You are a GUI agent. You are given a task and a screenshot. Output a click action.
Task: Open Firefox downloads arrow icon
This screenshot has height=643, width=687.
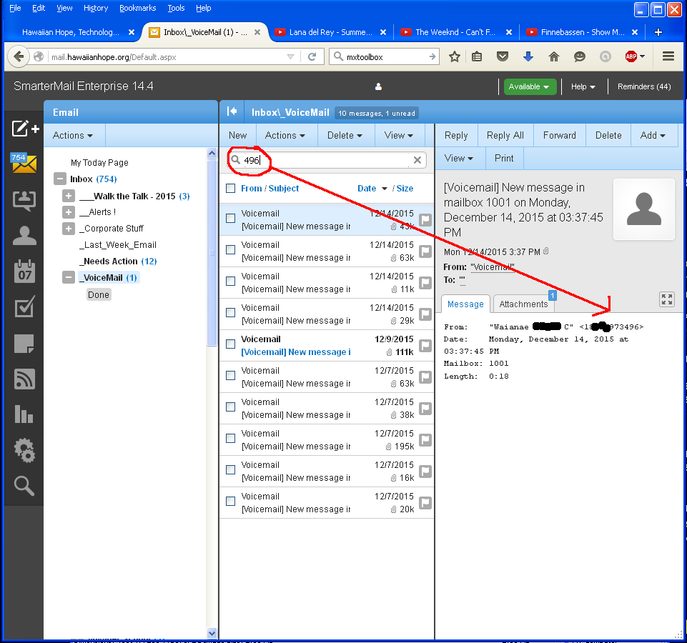coord(528,56)
